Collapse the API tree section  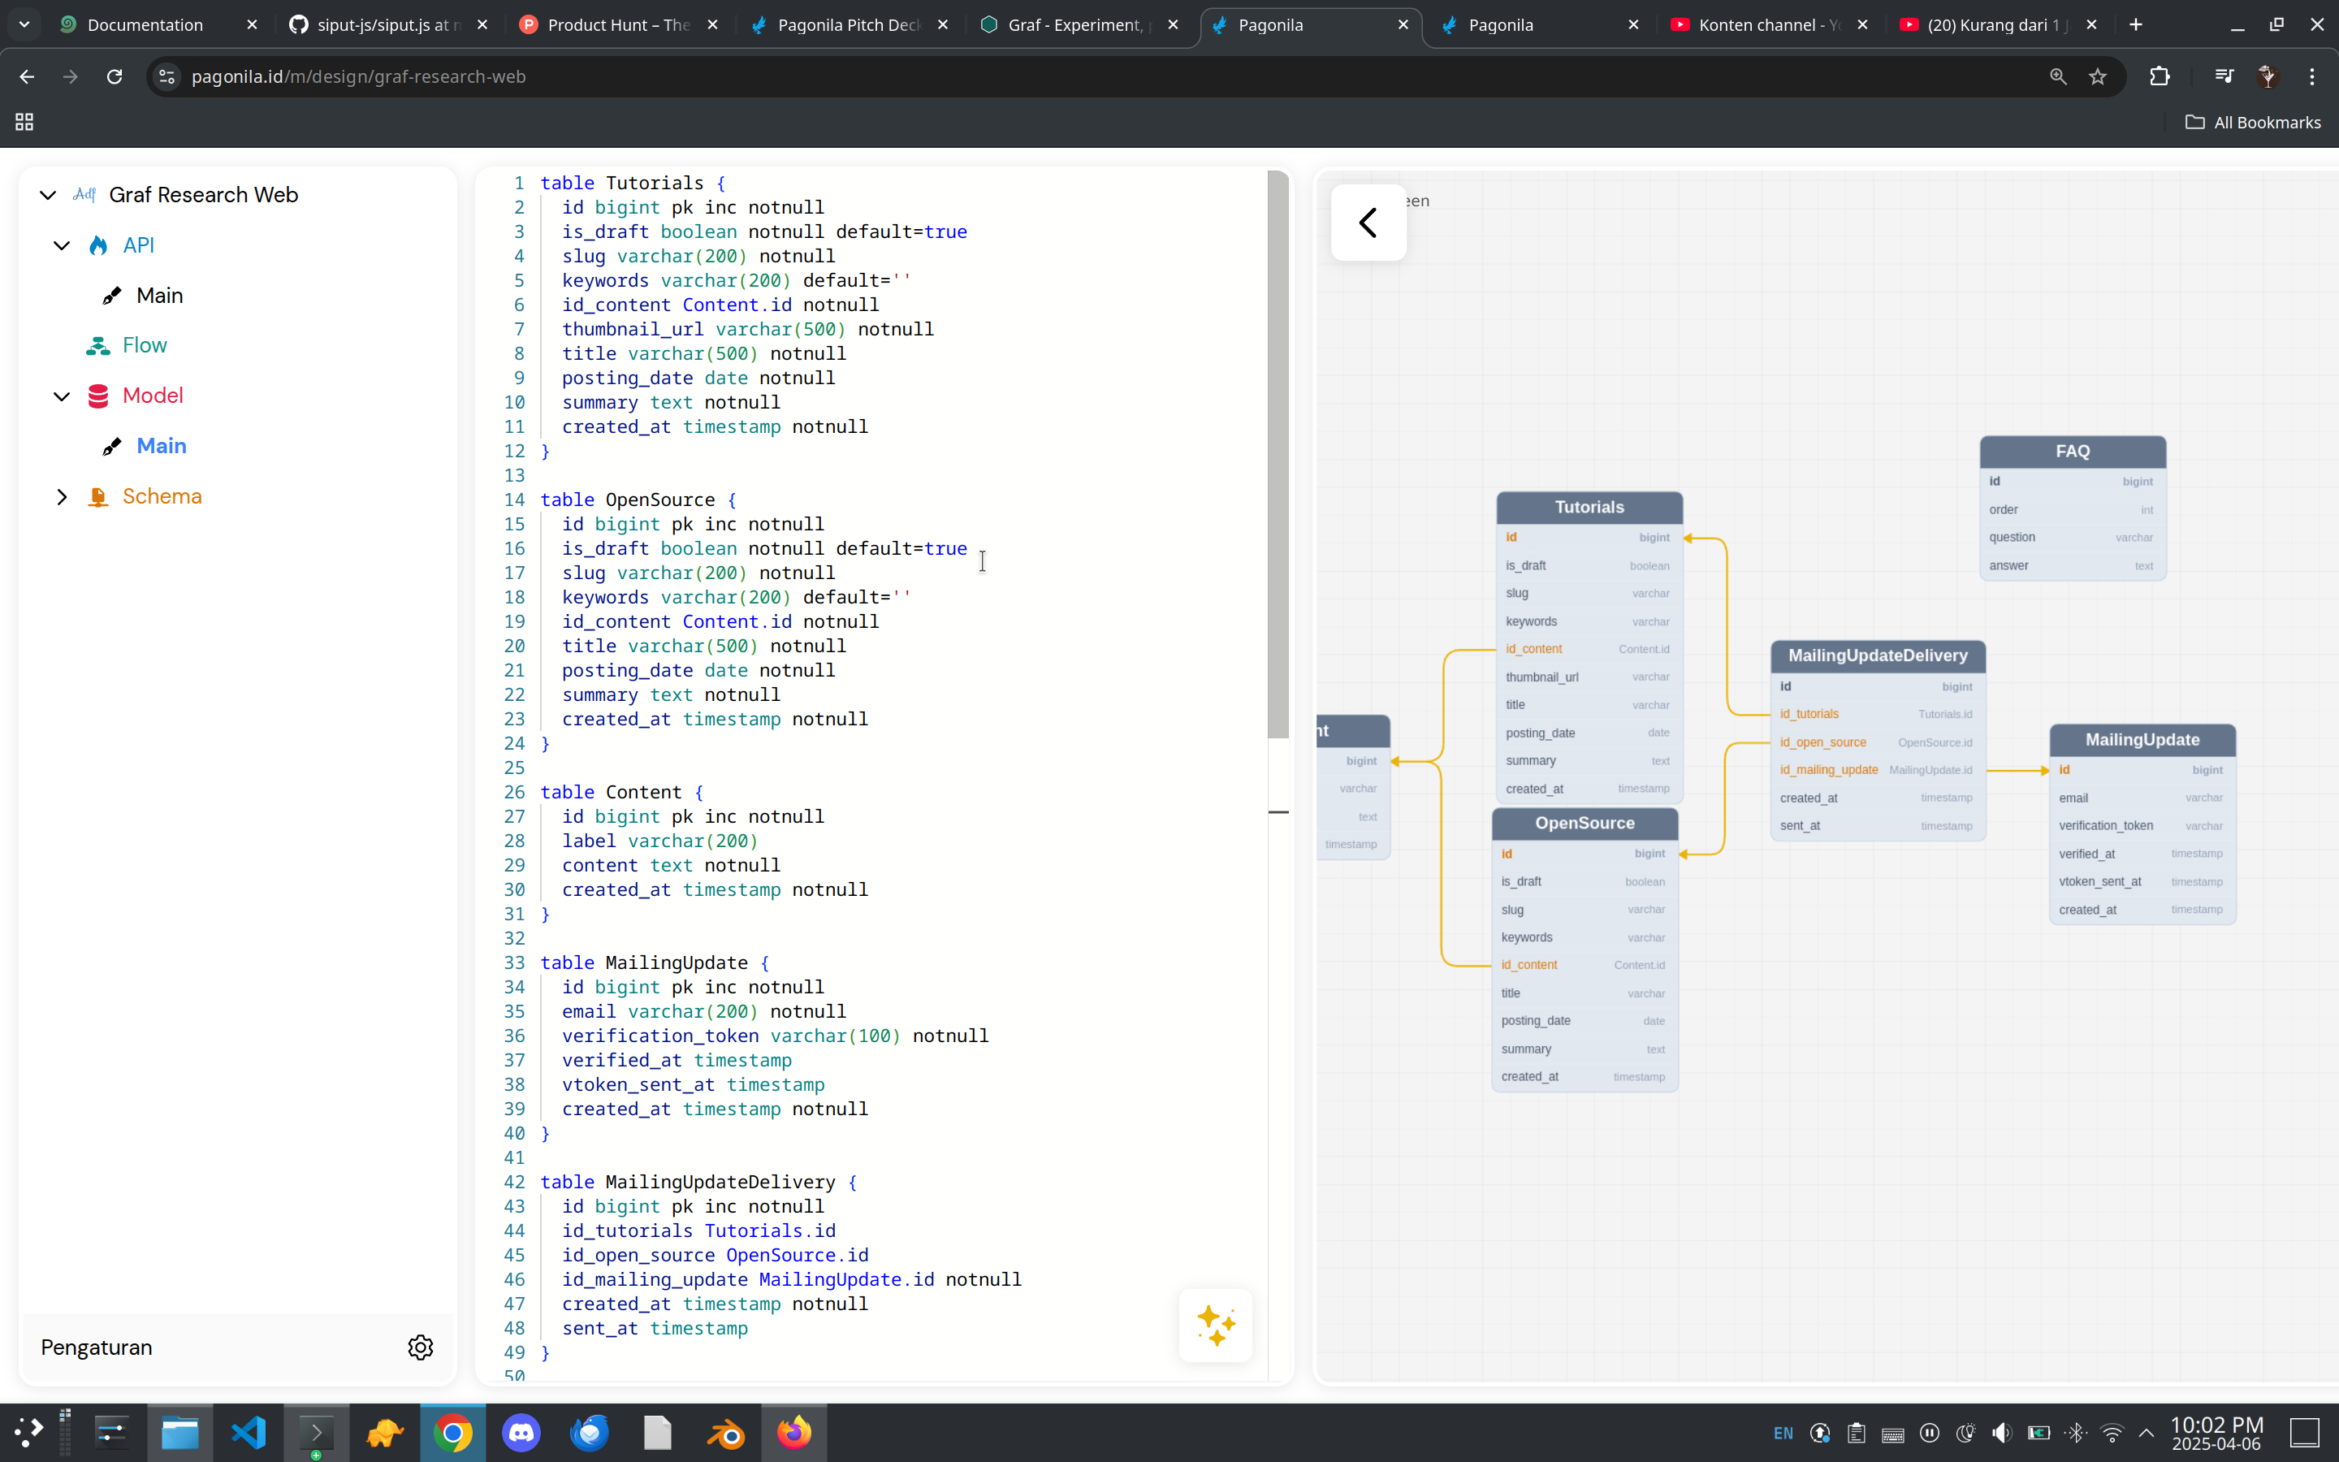(62, 245)
